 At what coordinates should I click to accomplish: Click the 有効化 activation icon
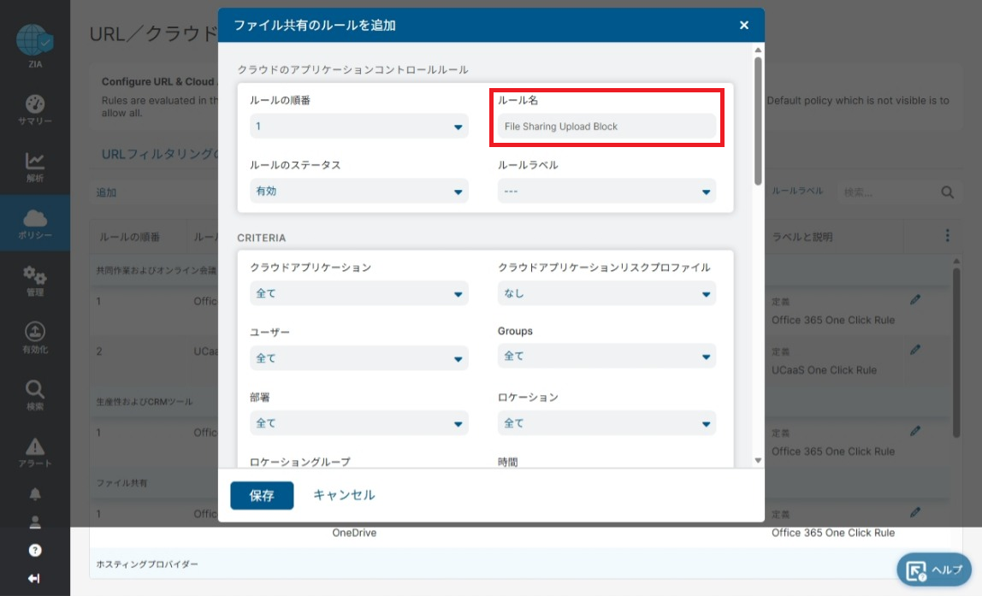coord(35,332)
